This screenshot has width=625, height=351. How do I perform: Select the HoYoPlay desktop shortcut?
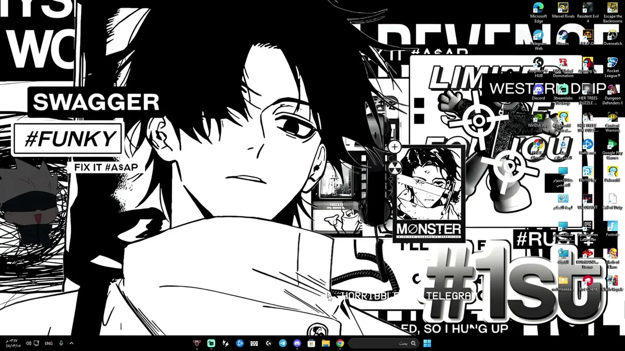click(587, 174)
